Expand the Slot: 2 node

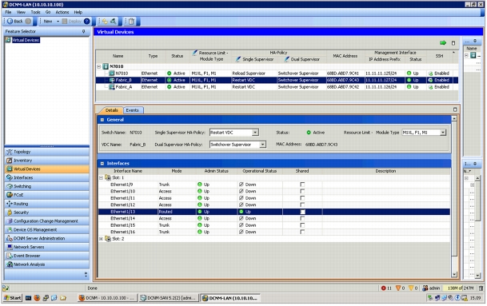[101, 239]
